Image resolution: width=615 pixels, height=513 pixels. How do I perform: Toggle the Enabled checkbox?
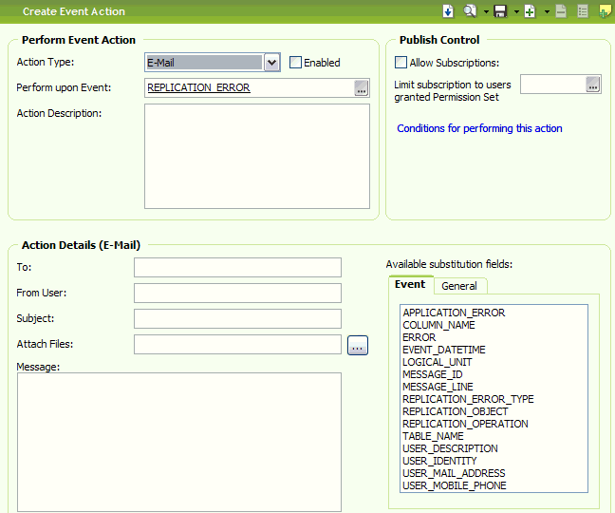point(295,63)
